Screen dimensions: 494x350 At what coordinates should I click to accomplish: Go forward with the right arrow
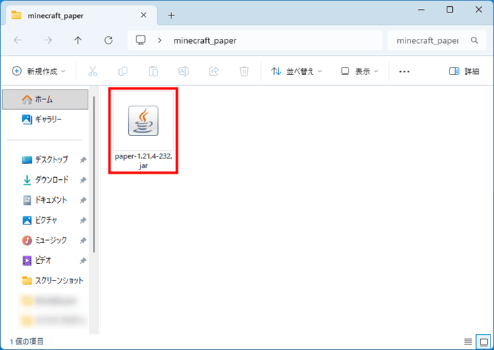[48, 40]
